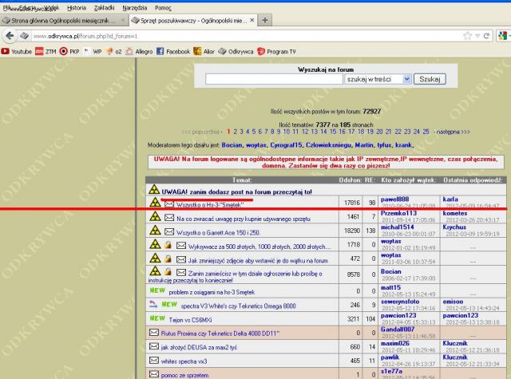Click the forum search text field
Screen dimensions: 511x379
[274, 79]
